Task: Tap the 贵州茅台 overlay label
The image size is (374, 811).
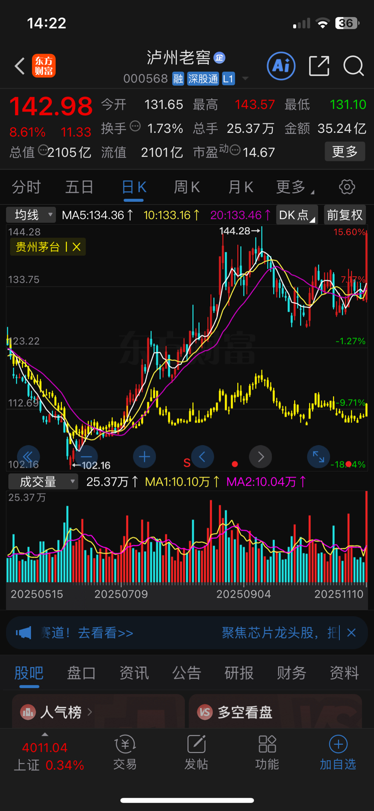Action: (38, 247)
